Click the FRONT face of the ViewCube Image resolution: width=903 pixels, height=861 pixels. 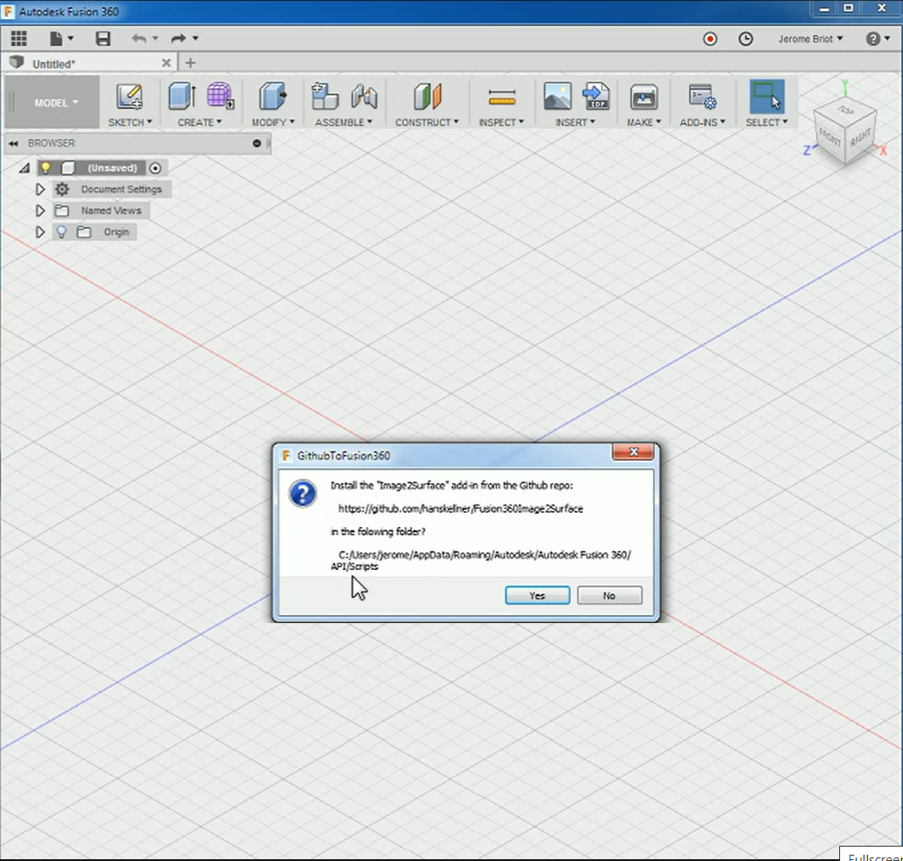(x=830, y=137)
